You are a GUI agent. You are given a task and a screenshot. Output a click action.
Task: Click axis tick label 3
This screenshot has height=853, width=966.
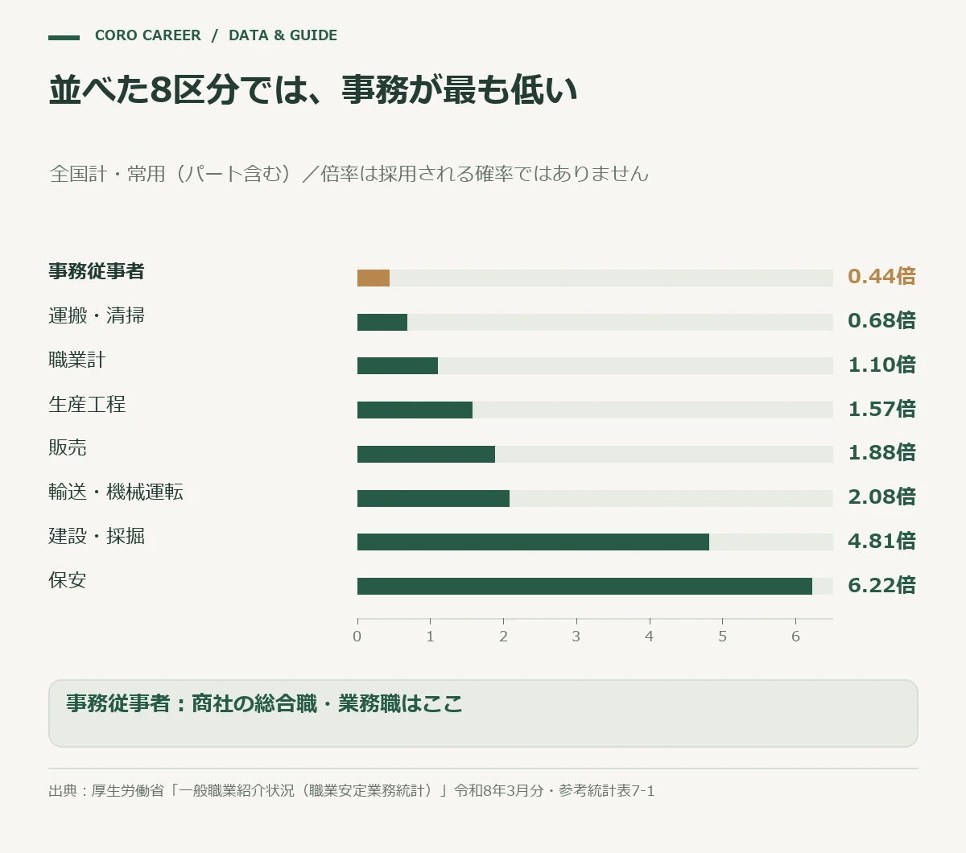tap(576, 637)
